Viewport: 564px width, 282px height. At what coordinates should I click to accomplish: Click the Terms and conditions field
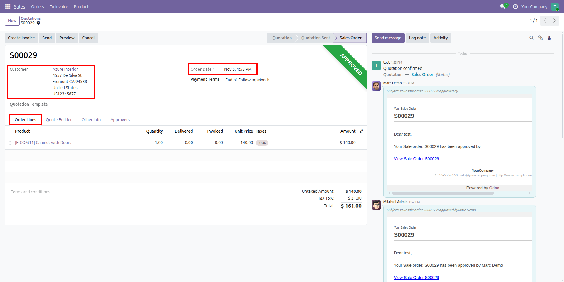click(x=32, y=192)
